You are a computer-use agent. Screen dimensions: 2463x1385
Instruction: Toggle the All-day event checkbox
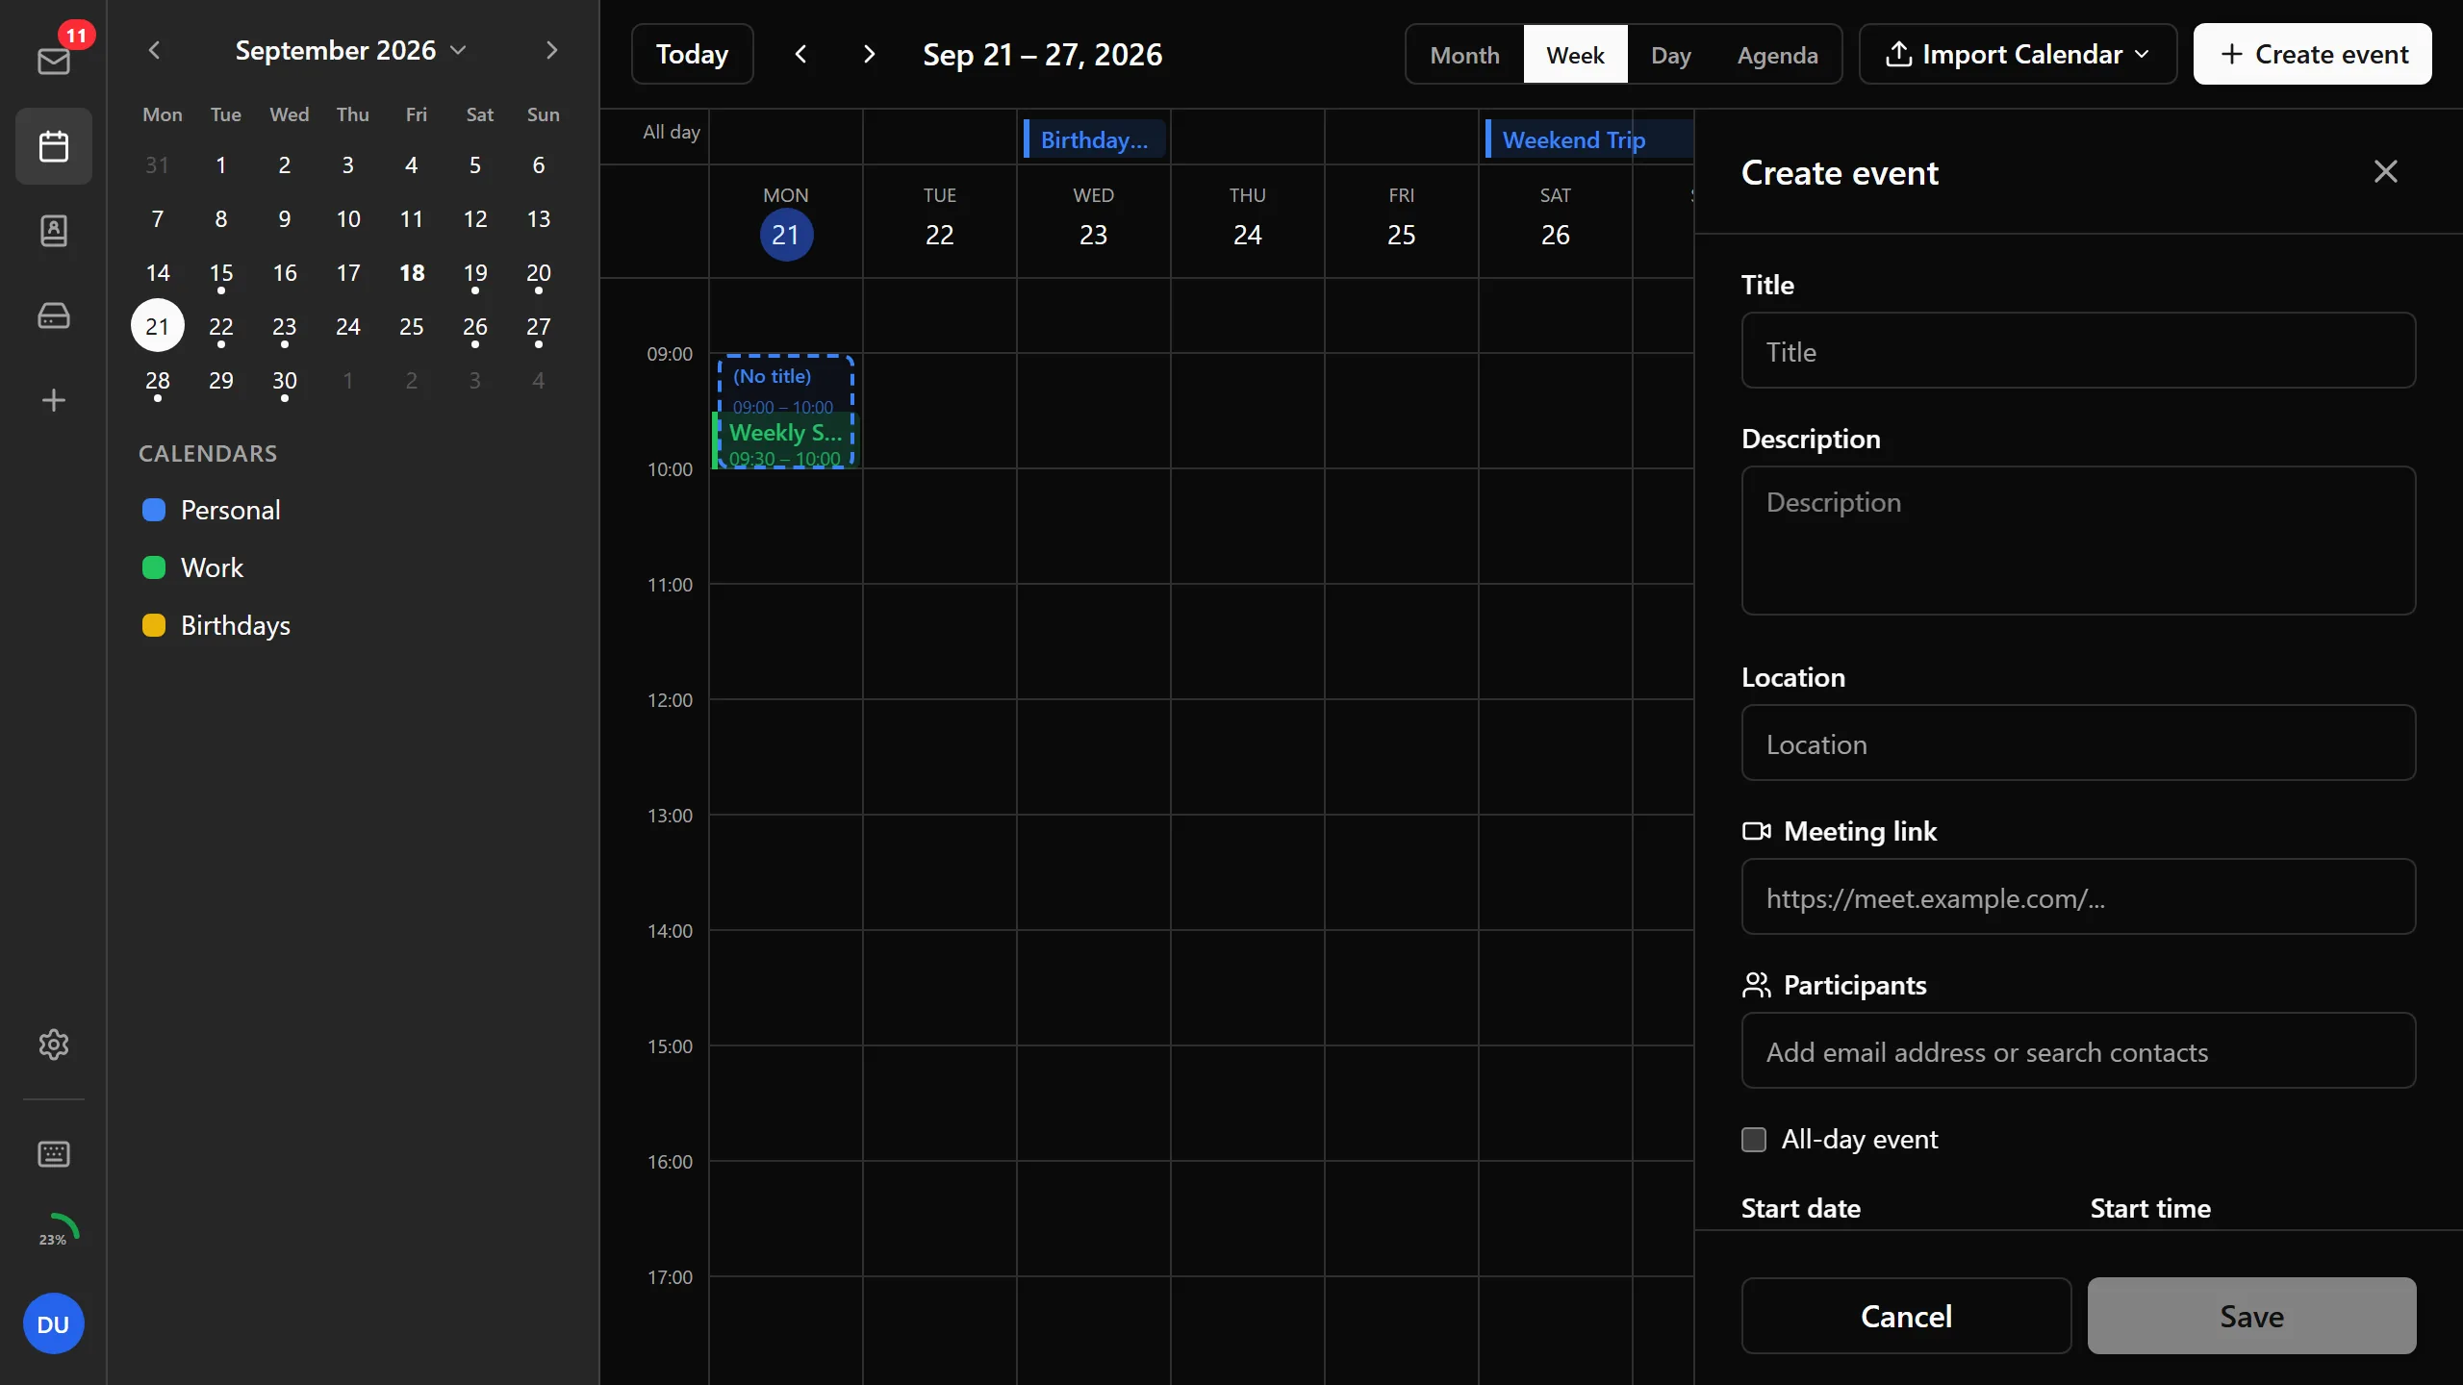(x=1754, y=1140)
